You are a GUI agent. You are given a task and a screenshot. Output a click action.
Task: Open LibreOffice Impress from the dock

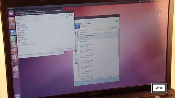(14, 45)
